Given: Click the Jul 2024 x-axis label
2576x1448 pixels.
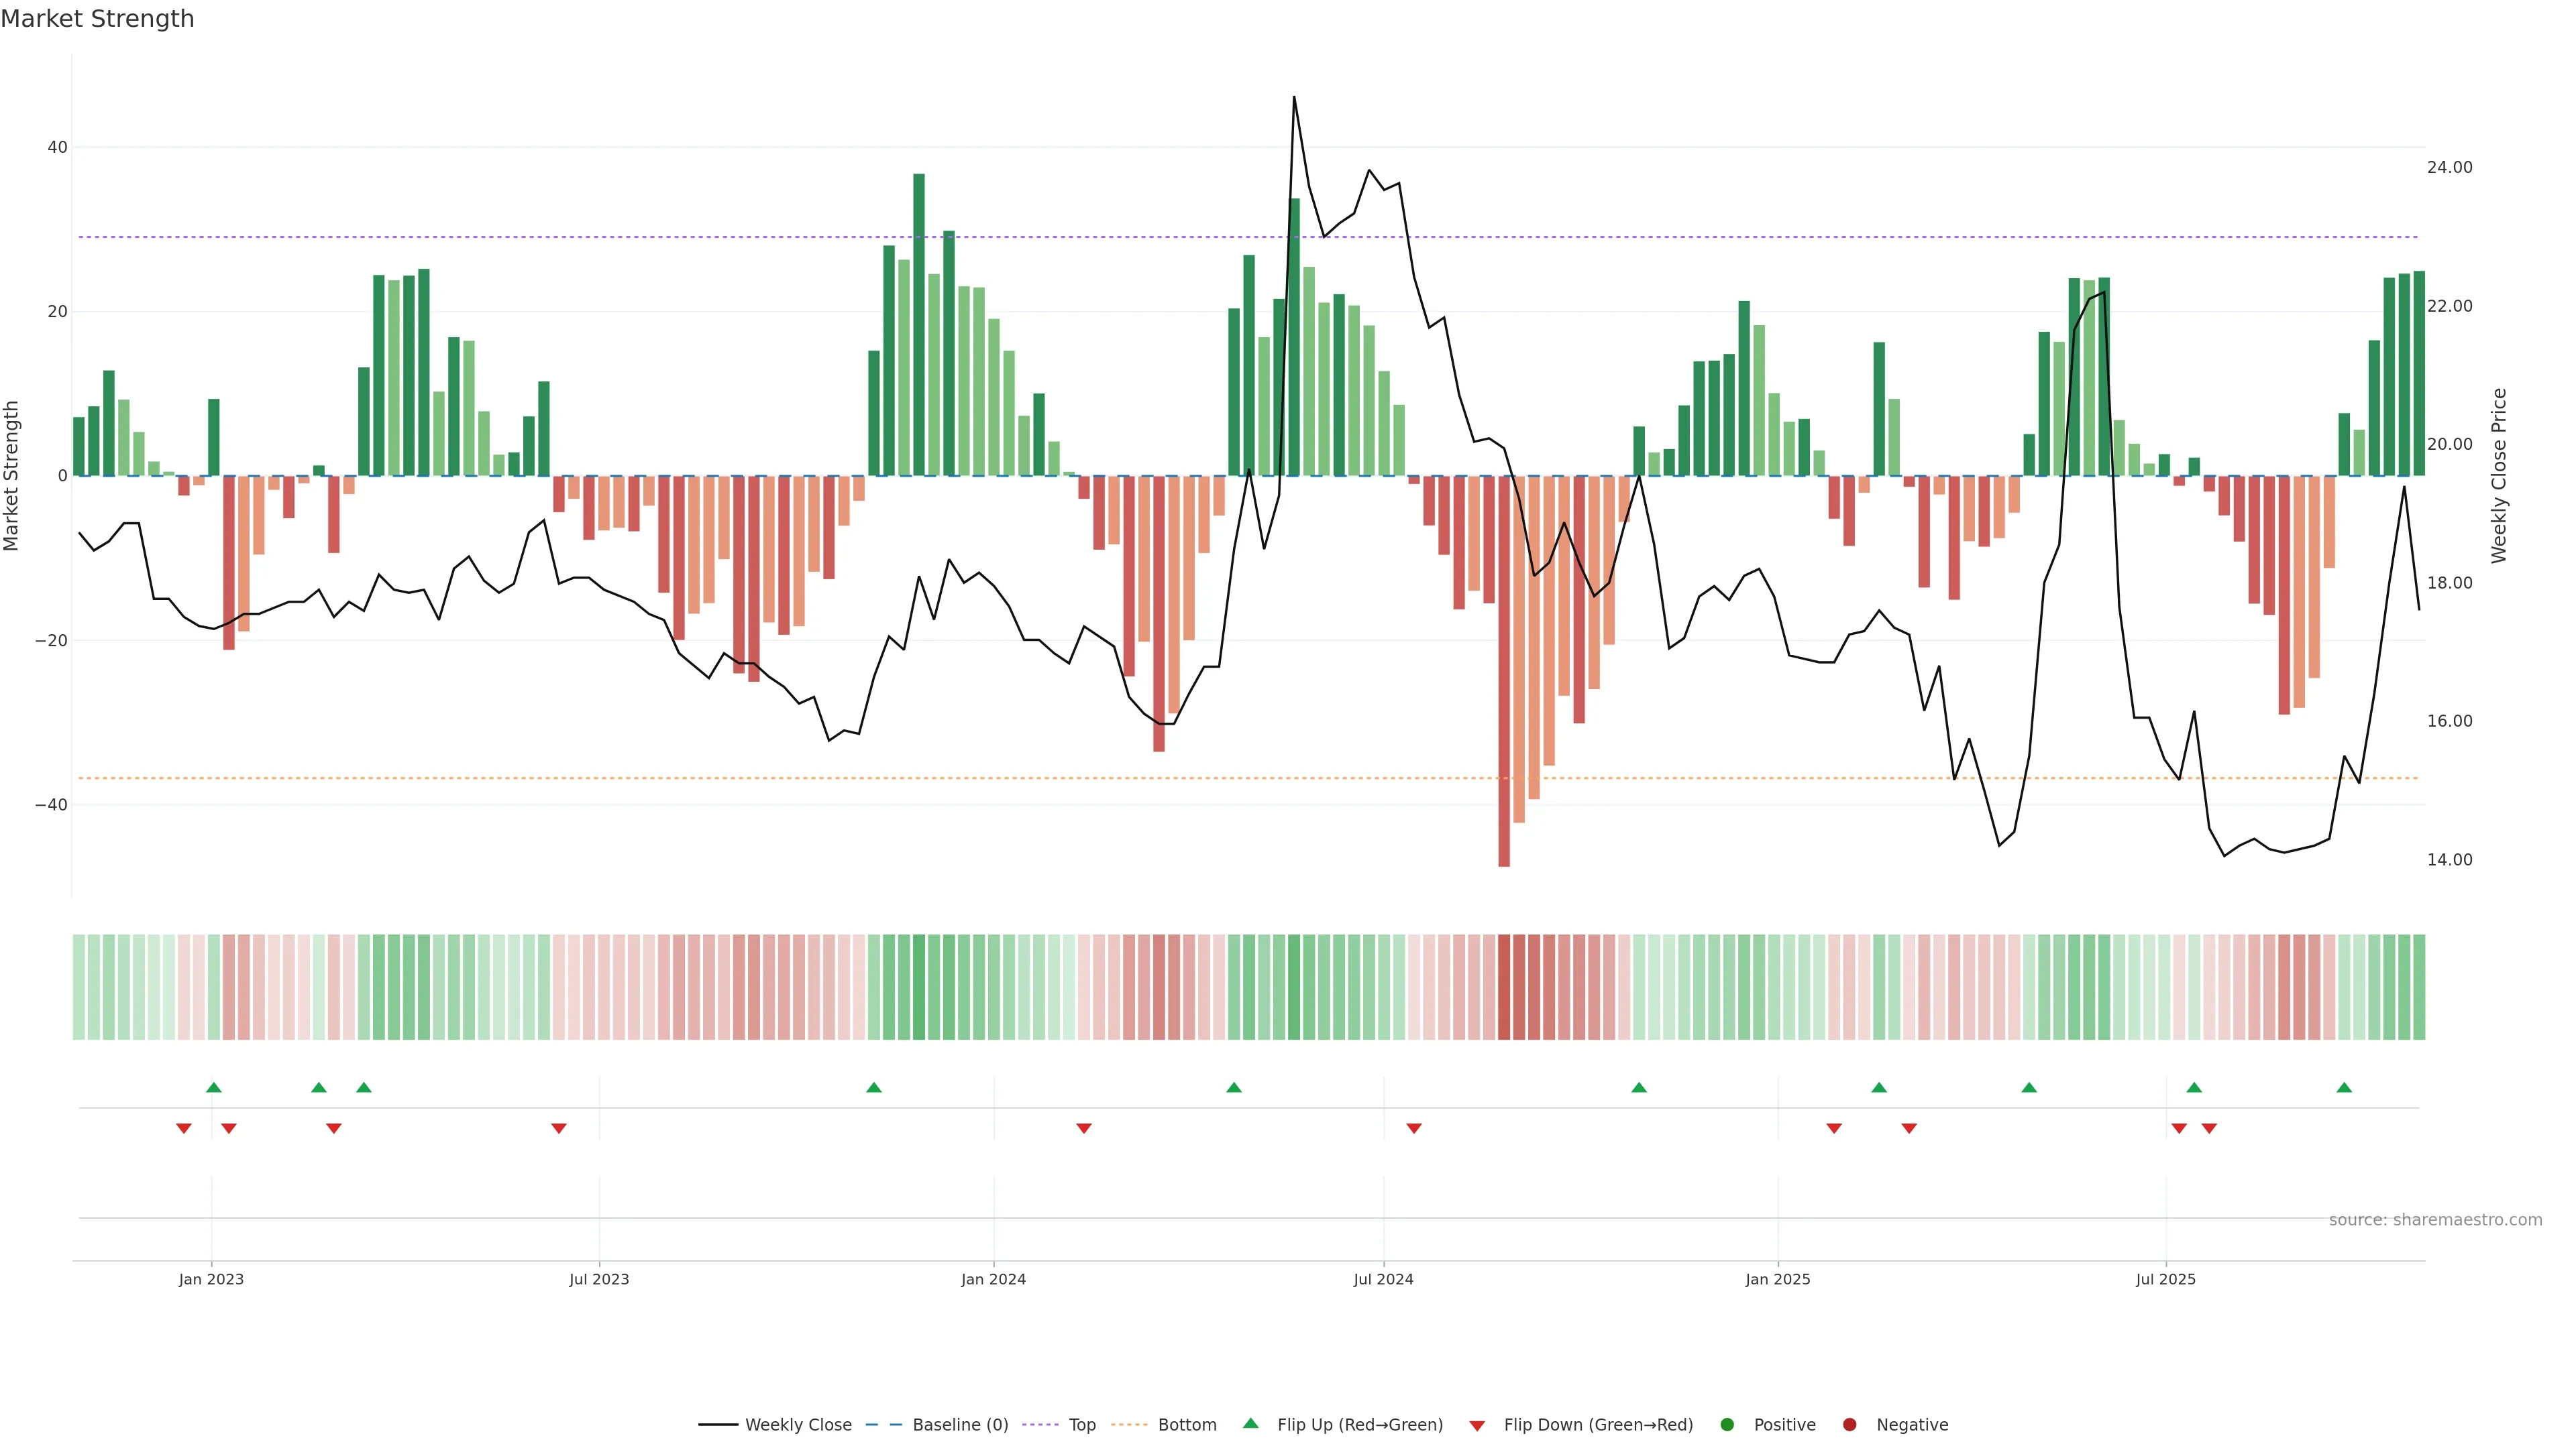Looking at the screenshot, I should pos(1383,1279).
